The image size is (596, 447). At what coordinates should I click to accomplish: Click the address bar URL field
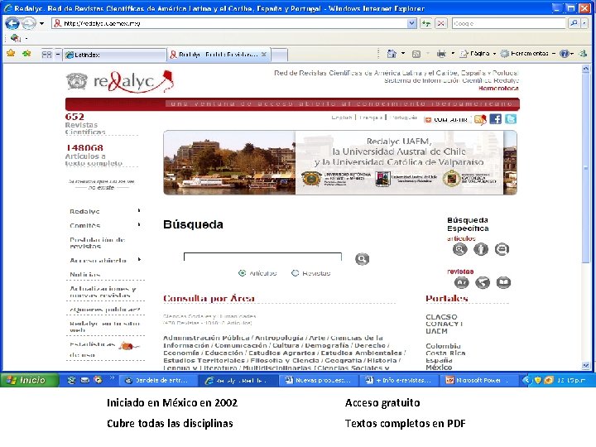point(229,23)
